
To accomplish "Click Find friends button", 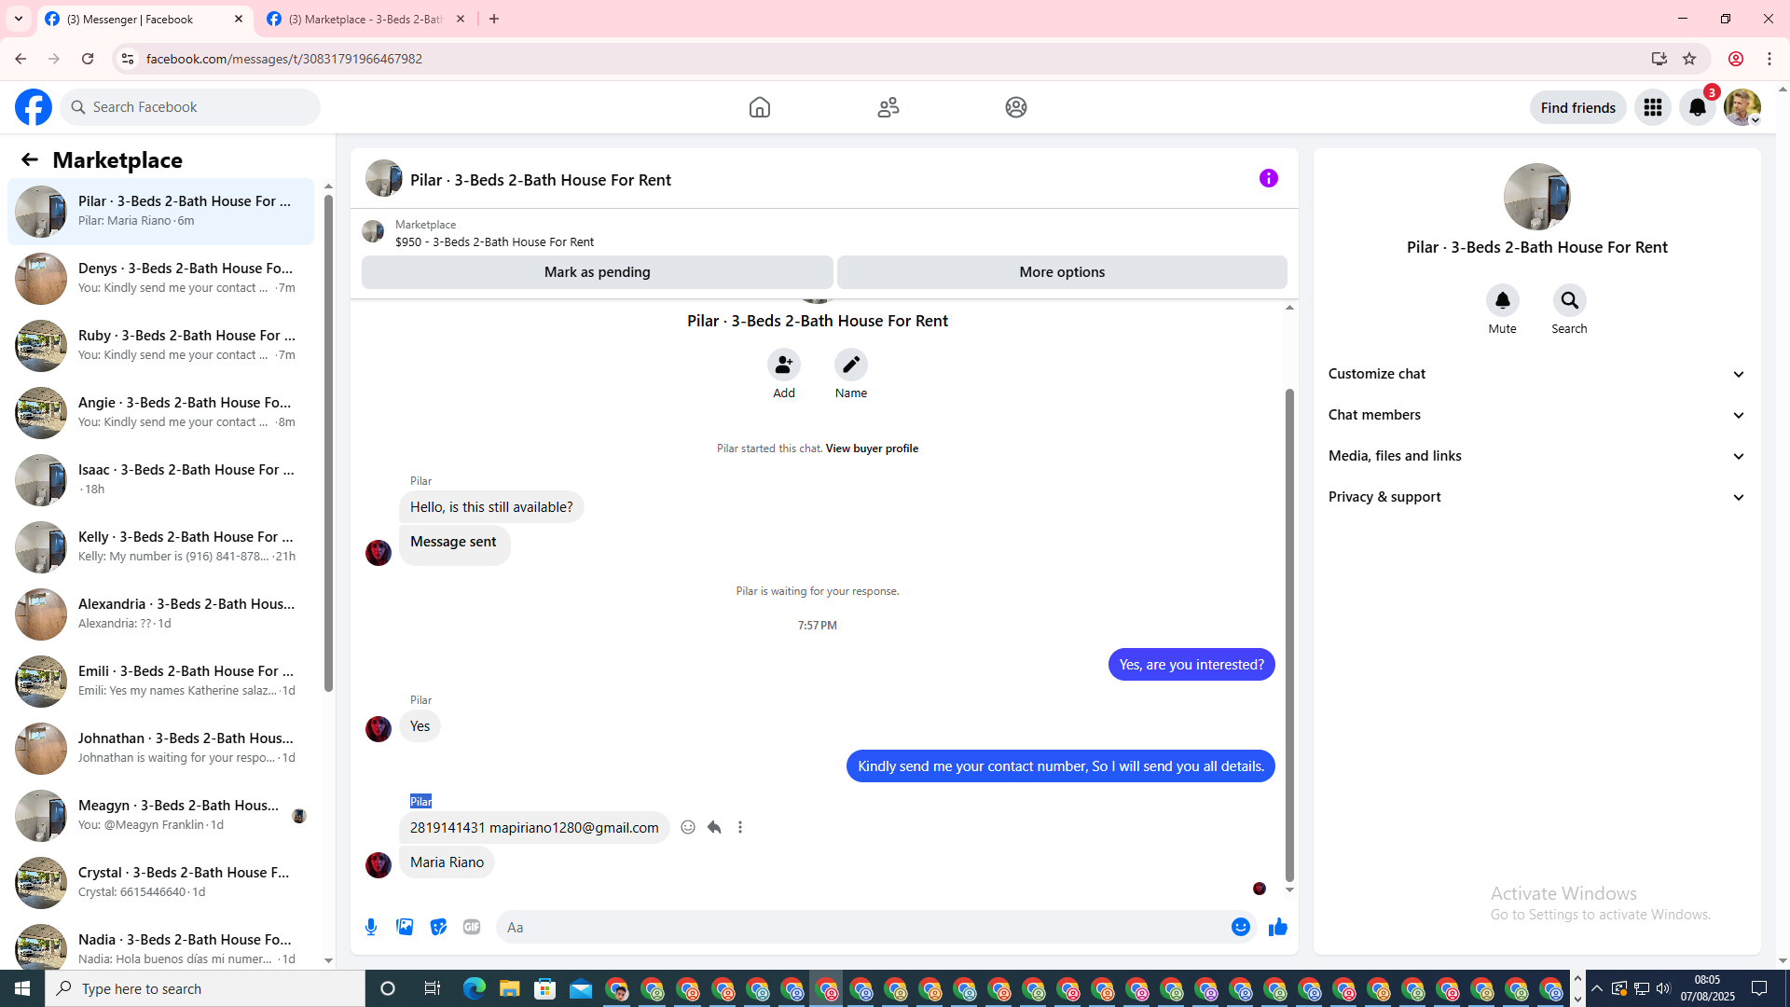I will pos(1578,107).
